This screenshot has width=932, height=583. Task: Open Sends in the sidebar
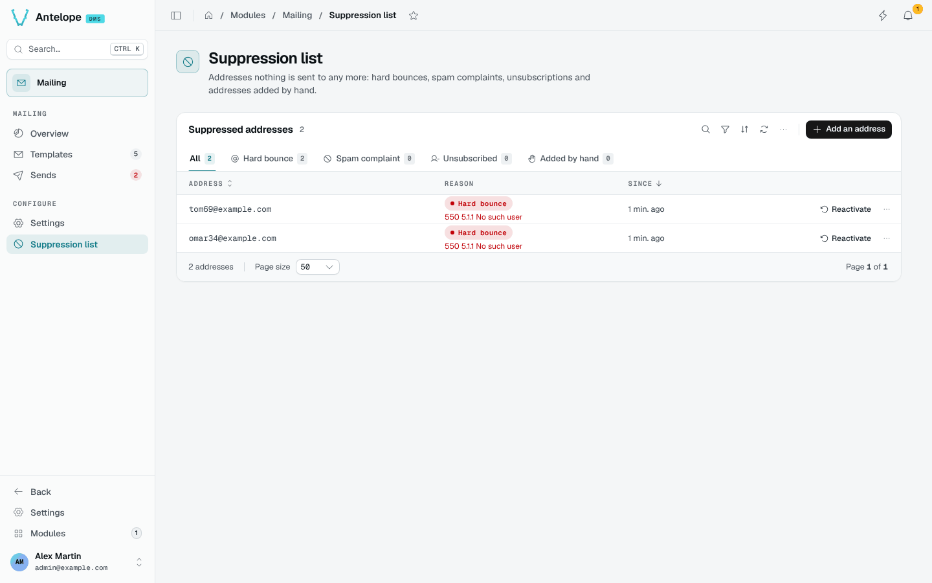coord(77,175)
